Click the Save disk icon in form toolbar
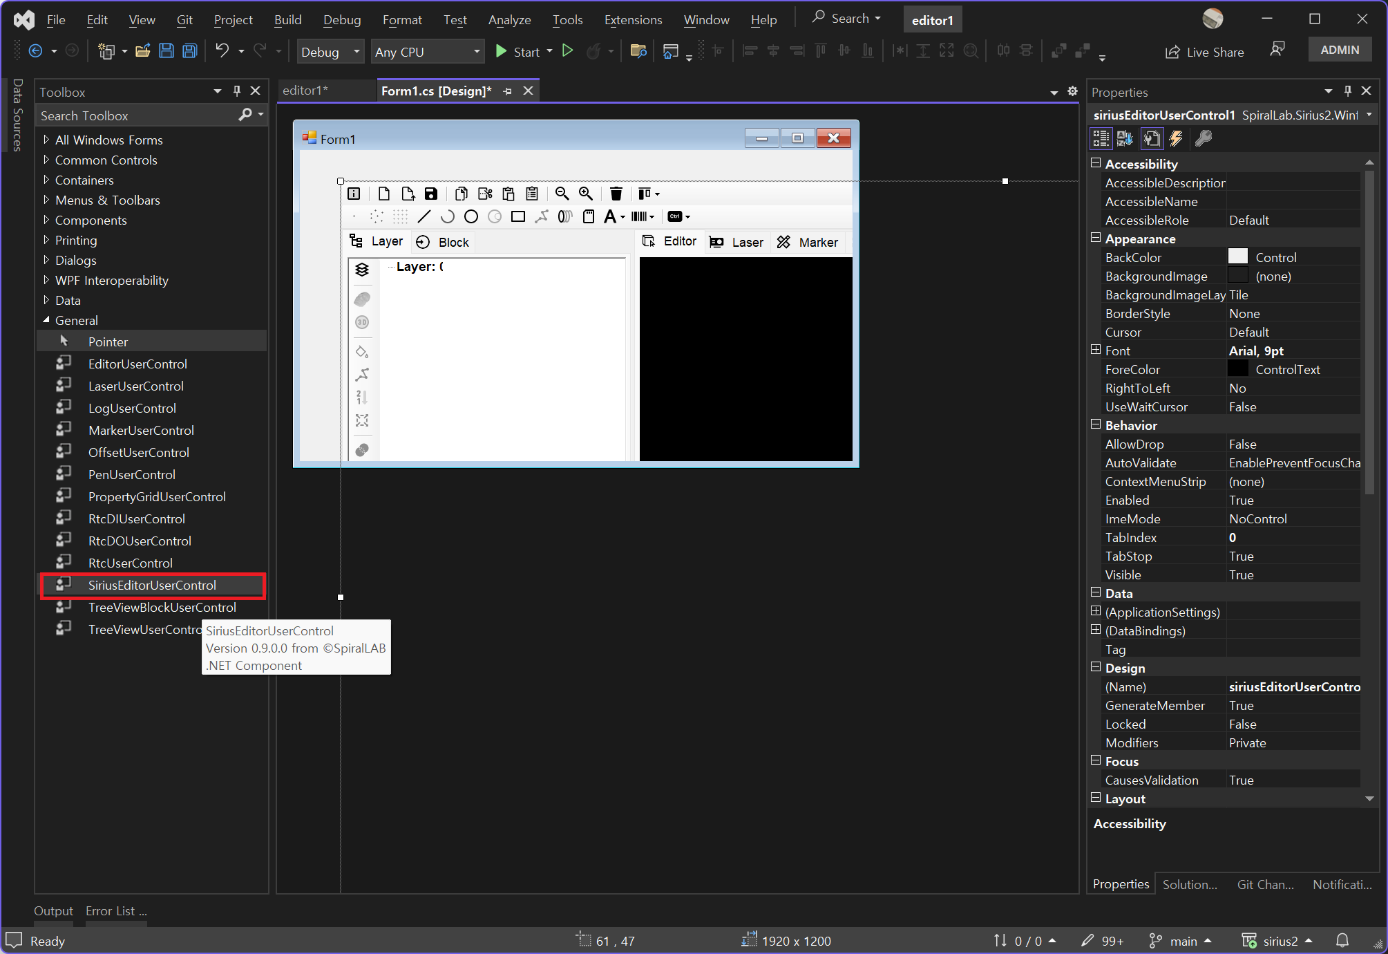The height and width of the screenshot is (954, 1388). (x=431, y=194)
